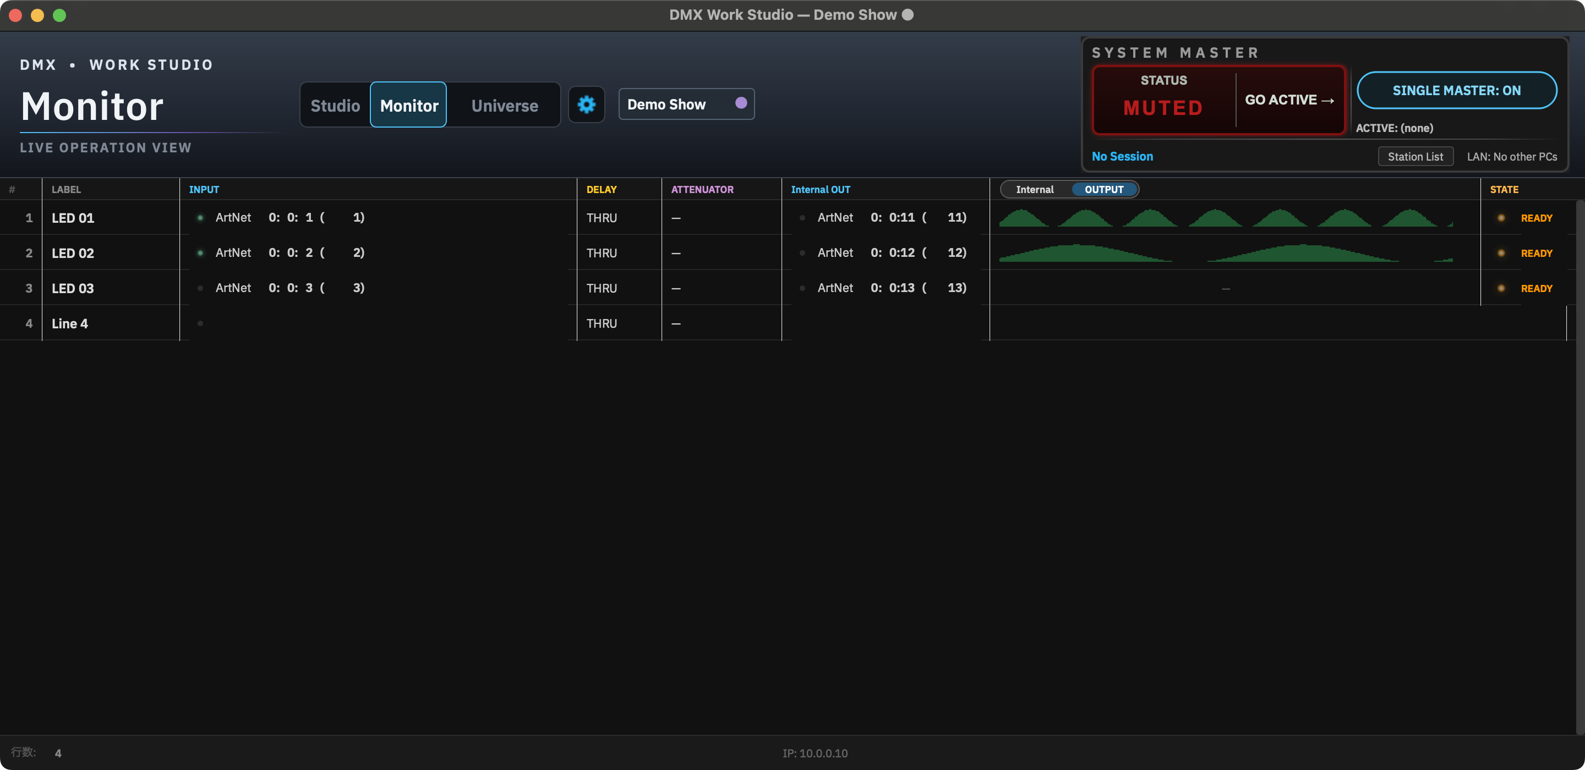Open LED 02 DELAY THRU cell

619,253
